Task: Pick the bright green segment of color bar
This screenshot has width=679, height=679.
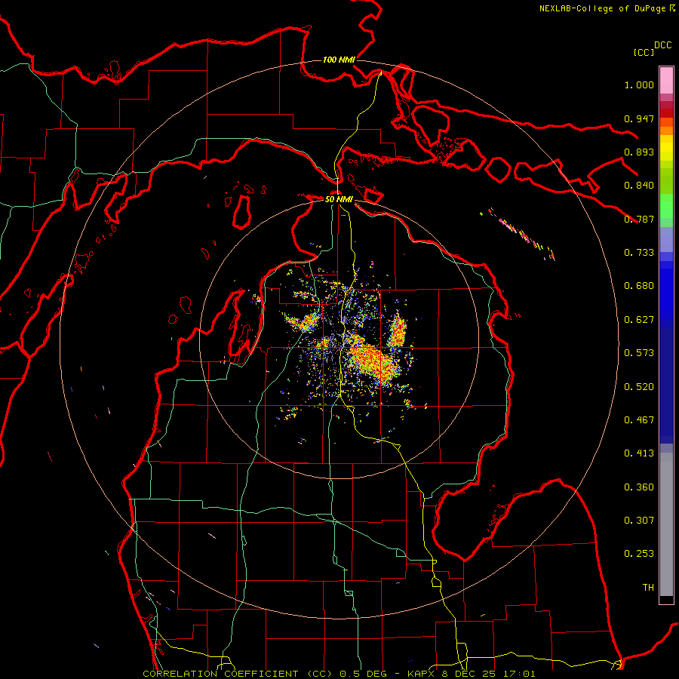Action: (x=666, y=206)
